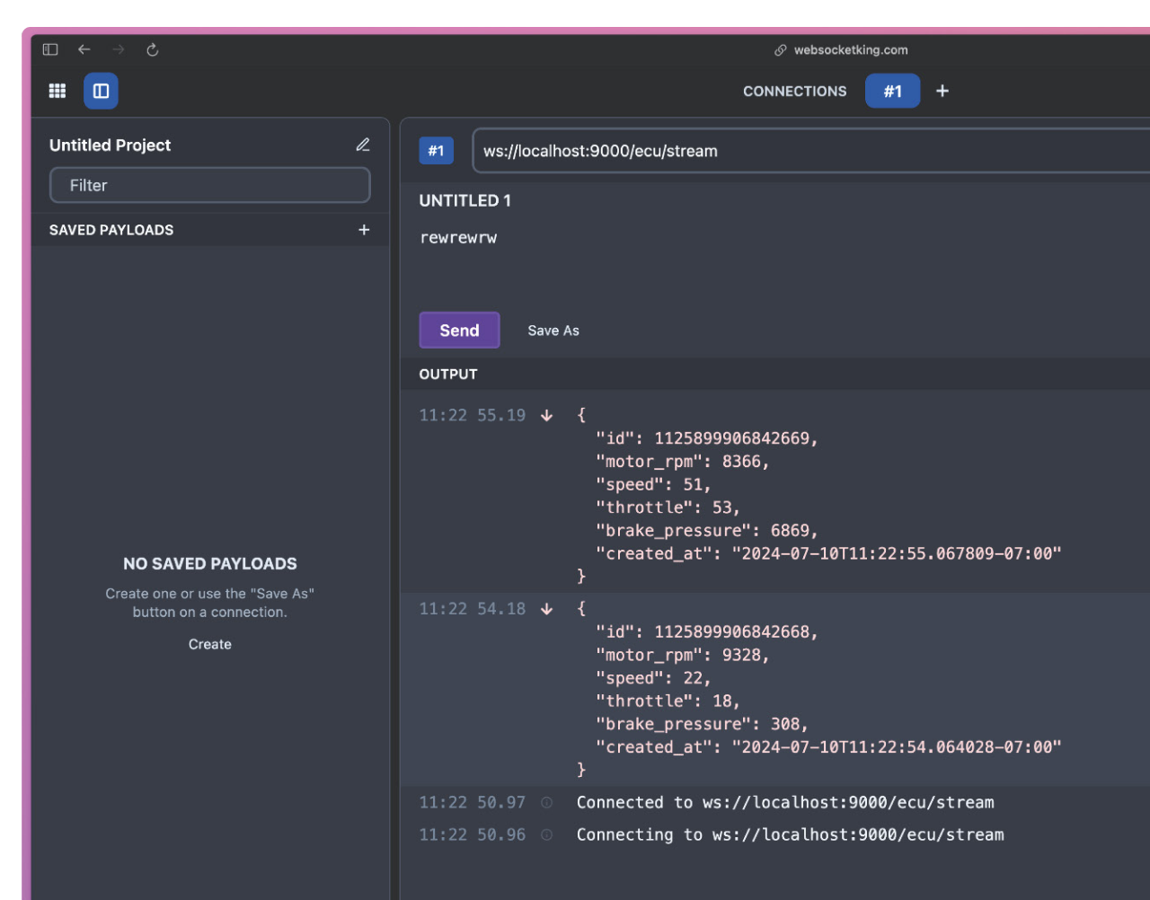The height and width of the screenshot is (900, 1150).
Task: Toggle the project sidebar with the blue panel icon
Action: tap(101, 91)
